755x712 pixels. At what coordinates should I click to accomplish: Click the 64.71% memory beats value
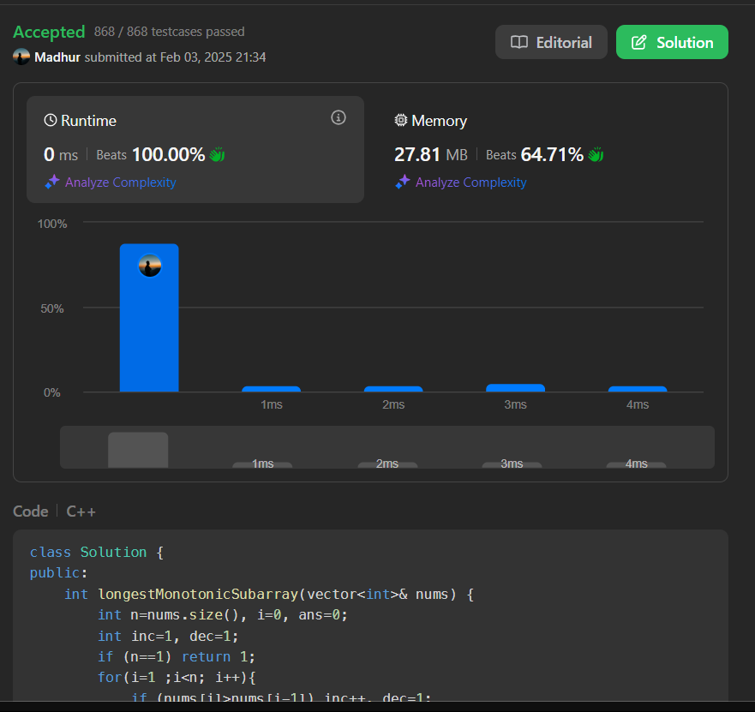coord(552,154)
